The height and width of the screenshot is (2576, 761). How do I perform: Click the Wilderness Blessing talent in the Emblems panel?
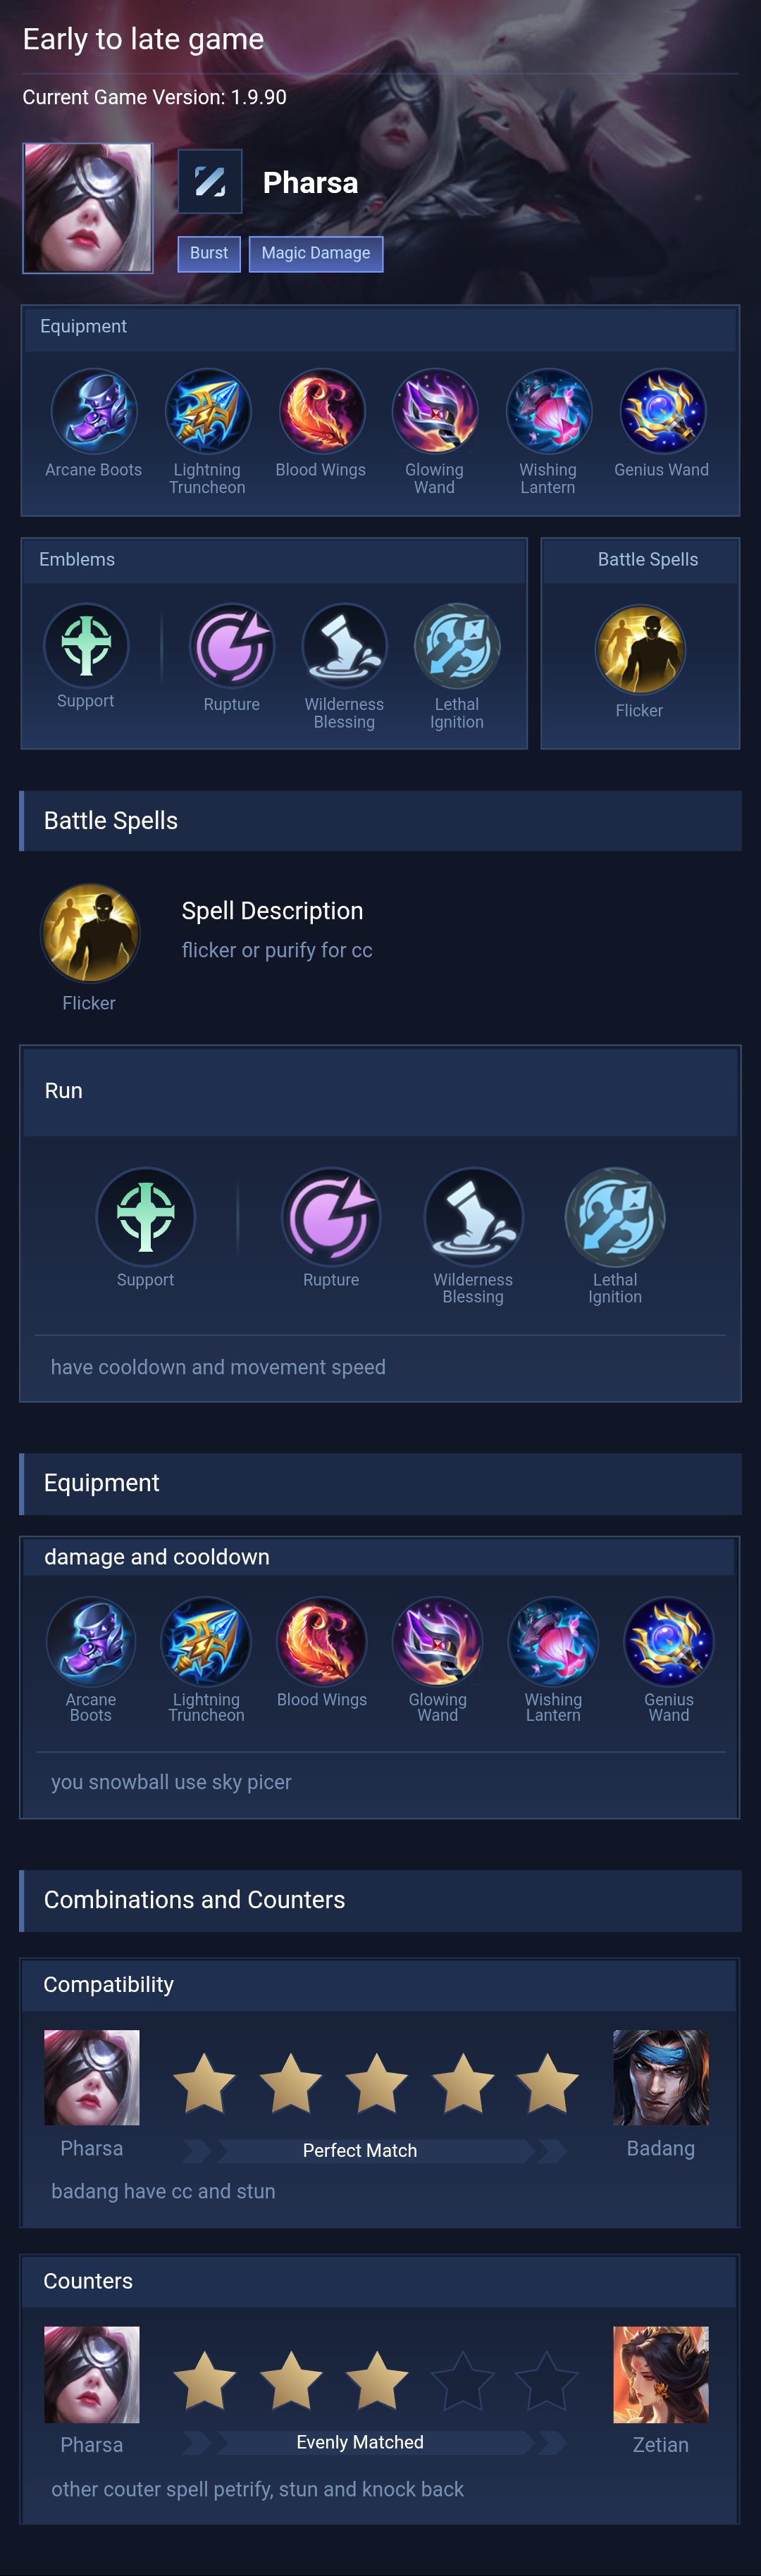[344, 645]
